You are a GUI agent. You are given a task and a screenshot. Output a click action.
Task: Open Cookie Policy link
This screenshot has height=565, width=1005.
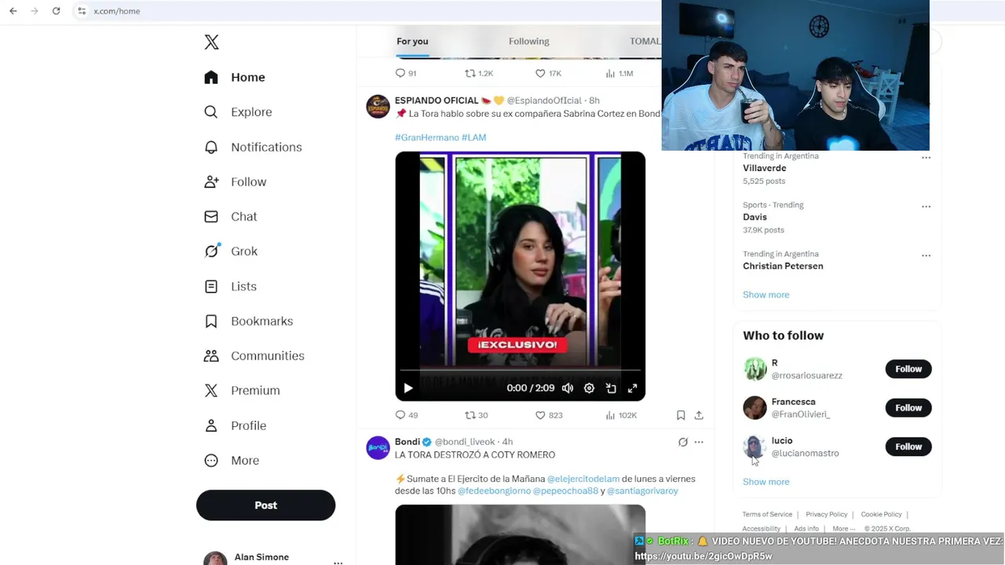[881, 515]
